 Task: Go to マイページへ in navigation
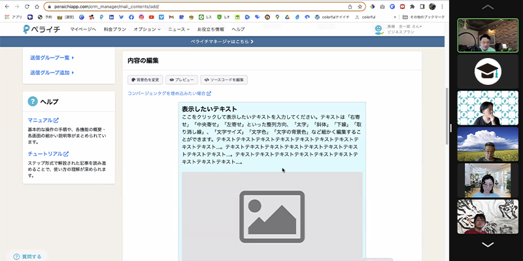(x=83, y=29)
